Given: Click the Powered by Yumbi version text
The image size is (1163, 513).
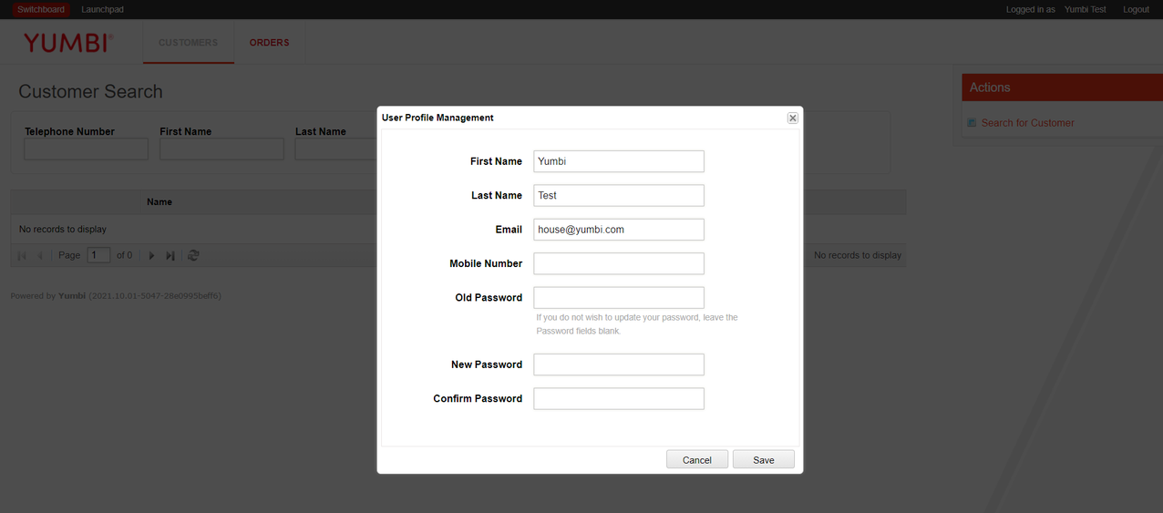Looking at the screenshot, I should (116, 296).
